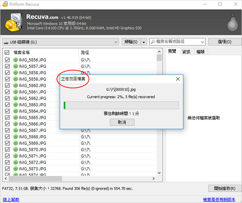
Task: Switch to the 檔頭 header tab
Action: pos(200,52)
